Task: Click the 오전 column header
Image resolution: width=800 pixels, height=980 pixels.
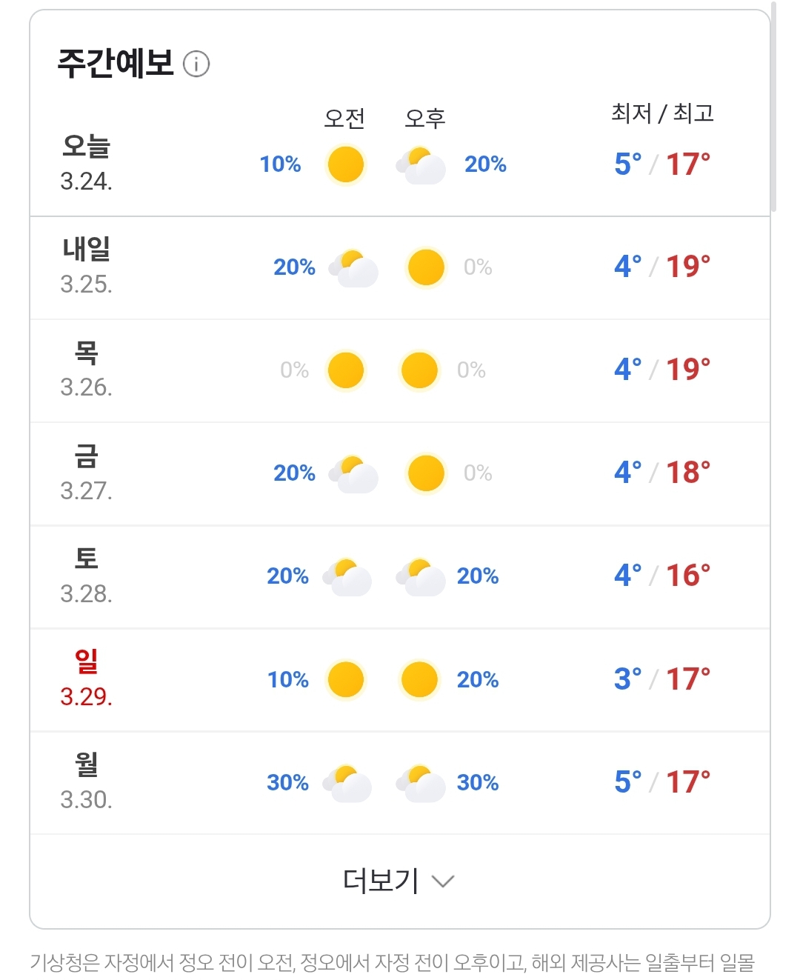Action: click(x=344, y=119)
